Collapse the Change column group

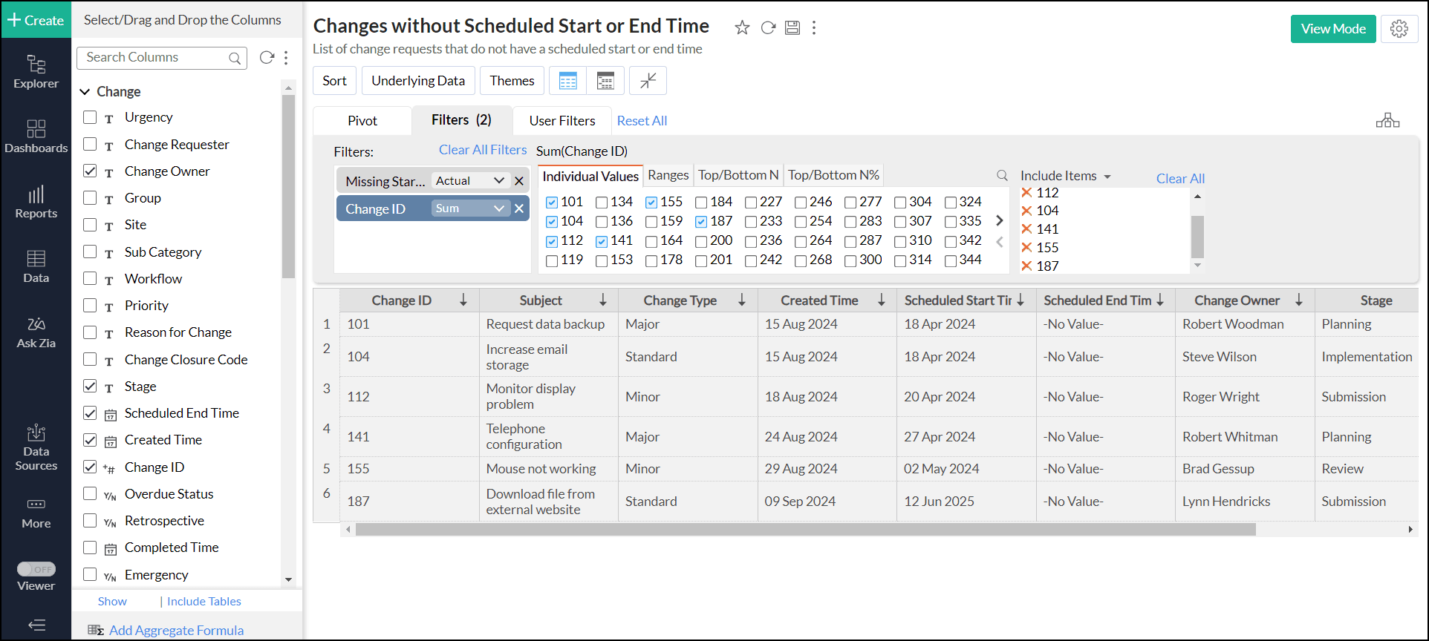click(85, 92)
